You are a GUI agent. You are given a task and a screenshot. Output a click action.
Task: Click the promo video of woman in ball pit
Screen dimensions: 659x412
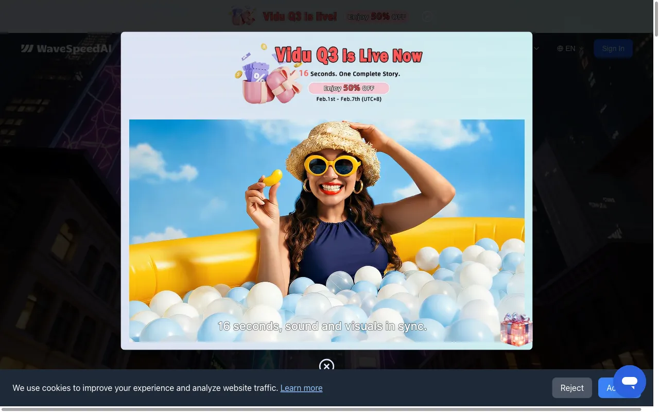pyautogui.click(x=327, y=231)
